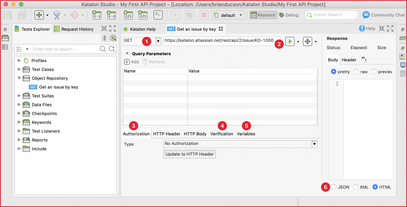
Task: Expand the Test Cases tree node
Action: (x=19, y=69)
